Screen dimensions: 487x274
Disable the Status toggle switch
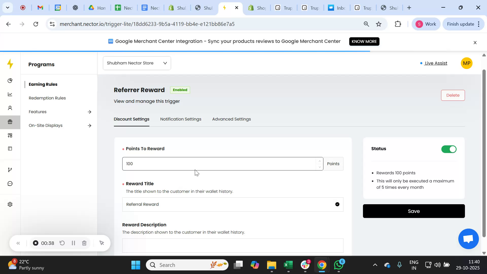tap(448, 149)
